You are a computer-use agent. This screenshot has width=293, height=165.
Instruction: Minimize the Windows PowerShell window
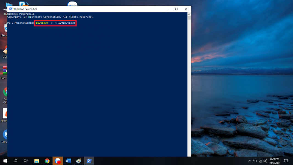[167, 9]
